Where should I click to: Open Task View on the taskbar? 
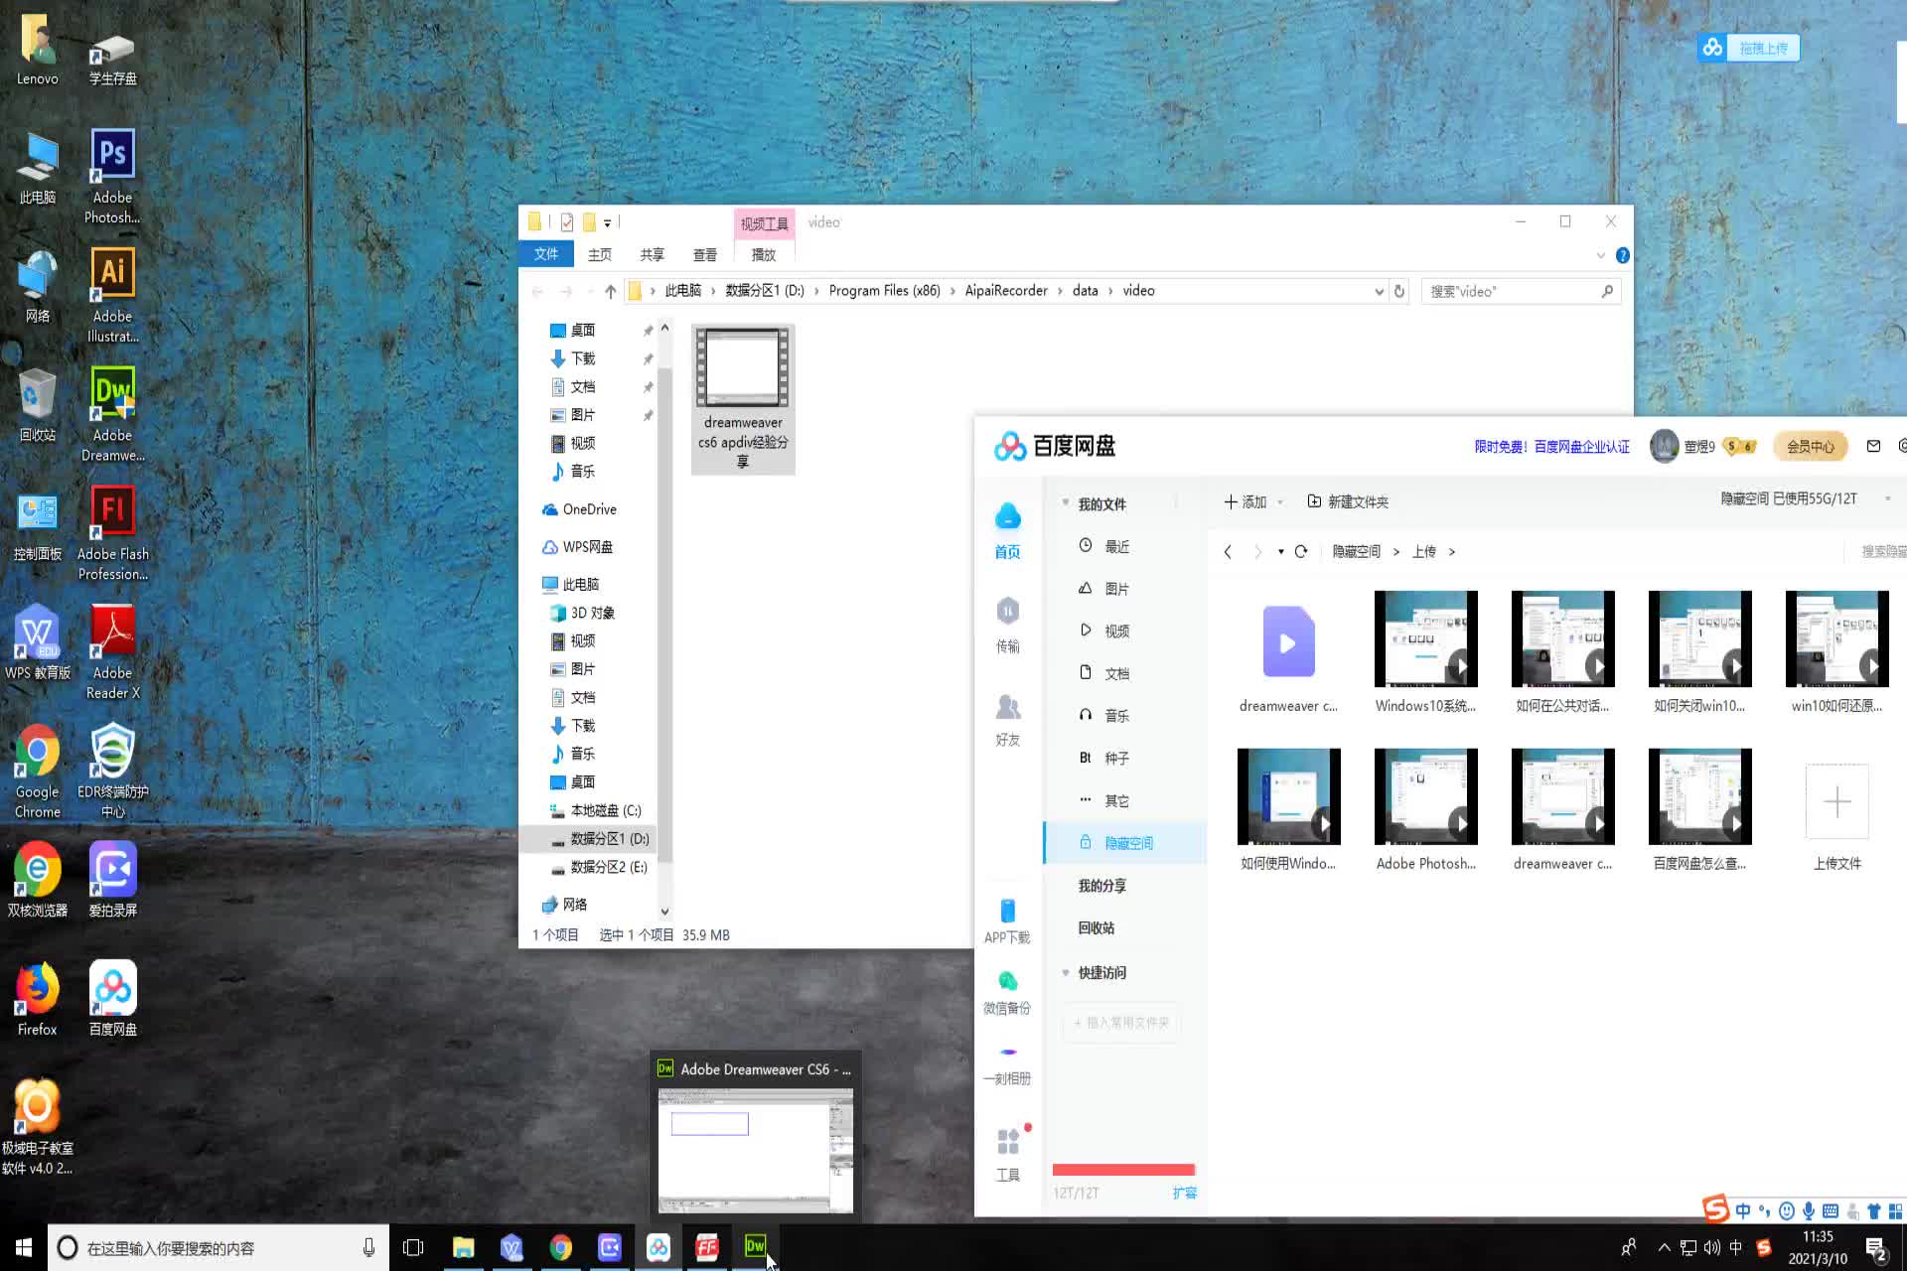pos(413,1247)
